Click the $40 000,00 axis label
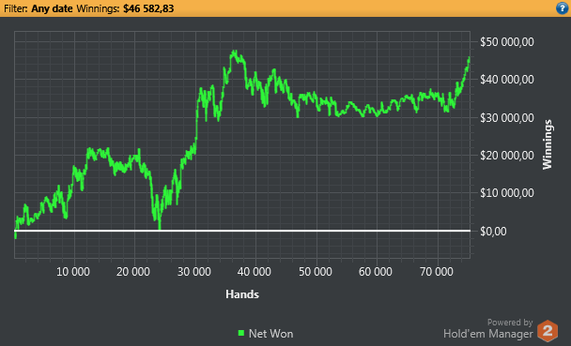Screen dimensions: 571x346 (x=506, y=79)
